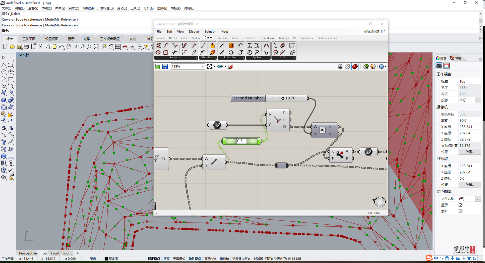Click the Rhino New file icon

click(x=5, y=46)
